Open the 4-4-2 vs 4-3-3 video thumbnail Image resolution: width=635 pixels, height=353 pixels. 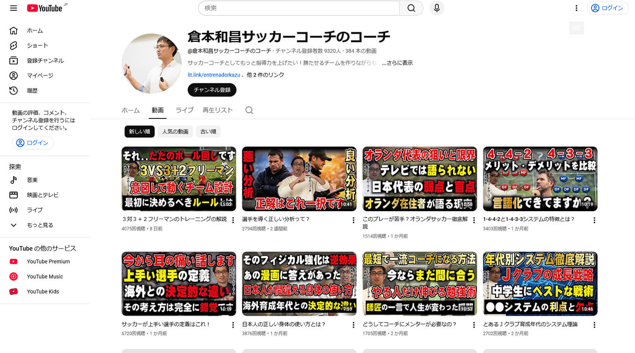[540, 179]
